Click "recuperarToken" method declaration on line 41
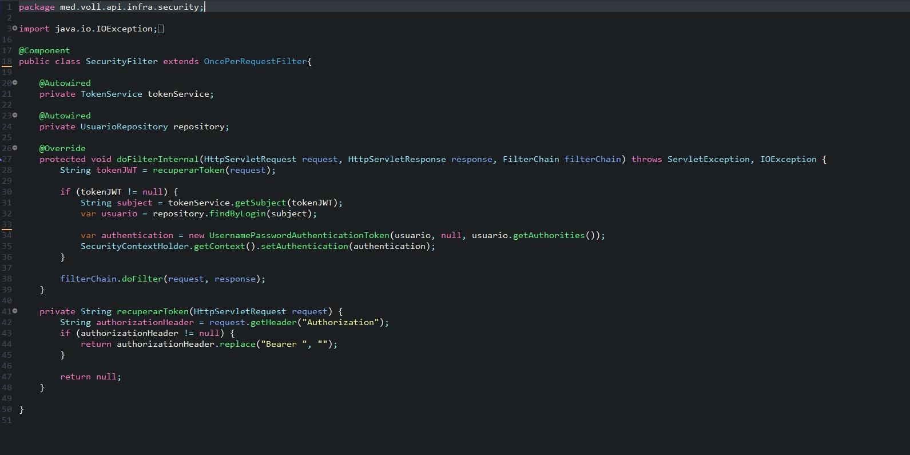 point(153,311)
